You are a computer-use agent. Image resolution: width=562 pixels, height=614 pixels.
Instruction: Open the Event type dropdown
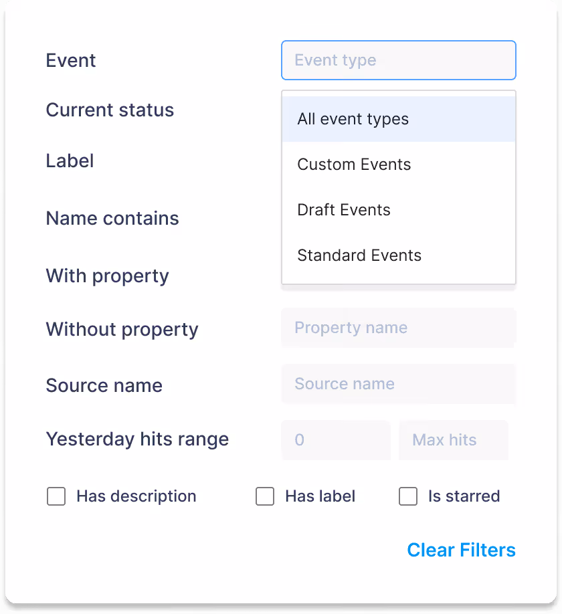pos(398,60)
